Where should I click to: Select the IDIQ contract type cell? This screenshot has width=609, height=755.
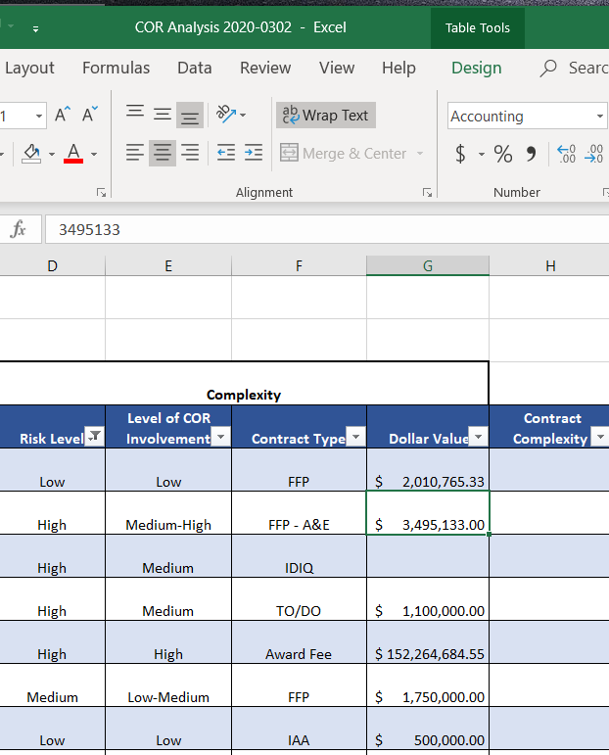(299, 556)
